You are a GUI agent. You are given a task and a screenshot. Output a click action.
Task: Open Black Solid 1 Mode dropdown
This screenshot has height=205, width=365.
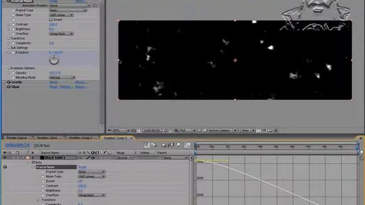(x=124, y=158)
